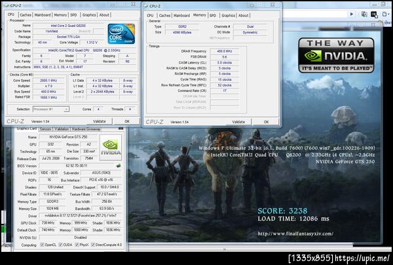This screenshot has height=265, width=393.
Task: Click the NVIDIA logo in GPU-Z
Action: pos(111,148)
